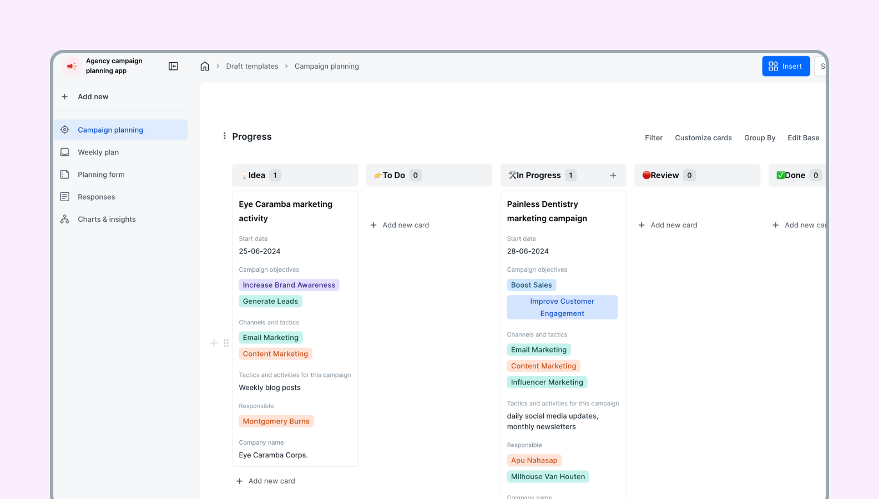Add new card under Done column

pyautogui.click(x=799, y=225)
